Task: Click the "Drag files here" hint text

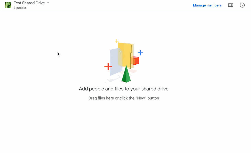Action: tap(123, 98)
